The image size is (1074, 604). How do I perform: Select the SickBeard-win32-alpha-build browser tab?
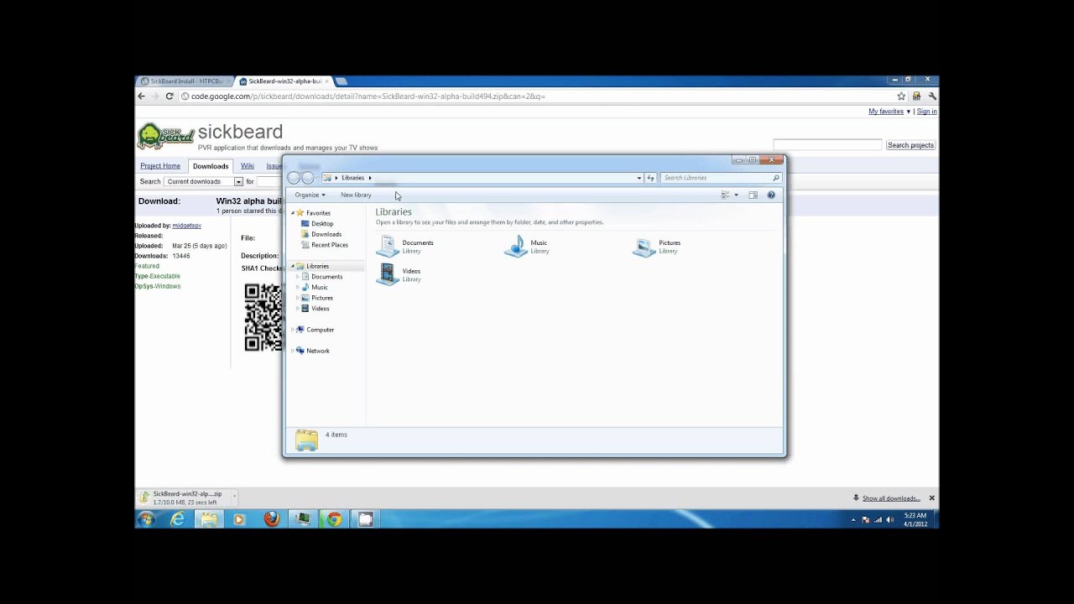click(283, 81)
